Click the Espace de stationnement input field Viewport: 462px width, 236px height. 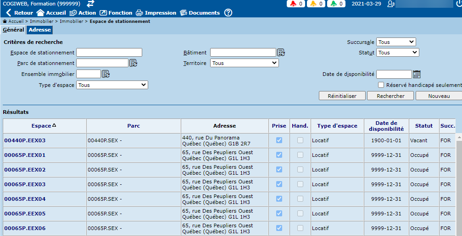[109, 53]
